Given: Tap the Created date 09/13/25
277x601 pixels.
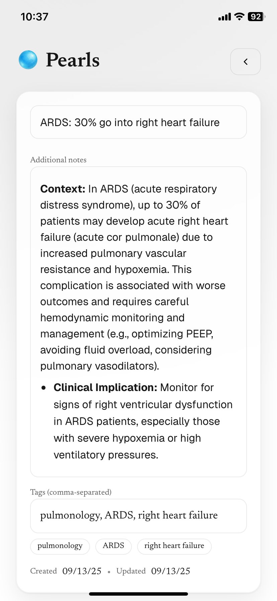Looking at the screenshot, I should click(82, 571).
